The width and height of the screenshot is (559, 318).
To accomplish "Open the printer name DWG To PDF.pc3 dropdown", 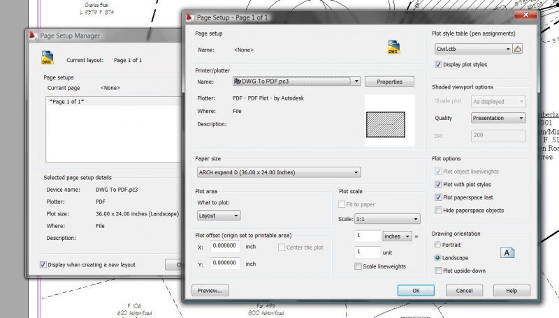I will [x=296, y=81].
